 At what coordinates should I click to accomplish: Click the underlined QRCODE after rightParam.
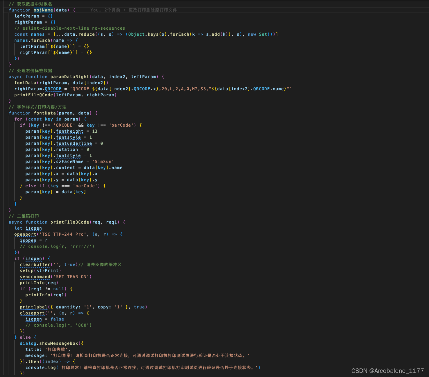pos(53,89)
